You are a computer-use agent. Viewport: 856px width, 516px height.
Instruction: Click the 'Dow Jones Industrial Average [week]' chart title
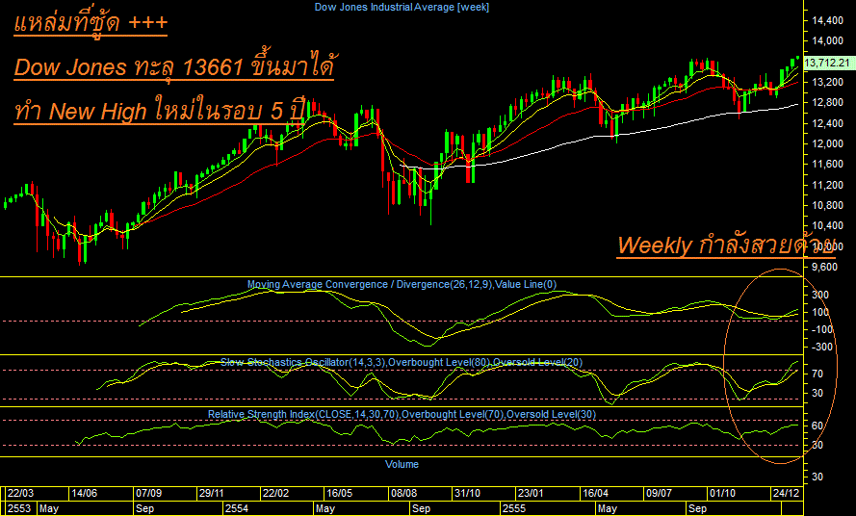[x=402, y=7]
